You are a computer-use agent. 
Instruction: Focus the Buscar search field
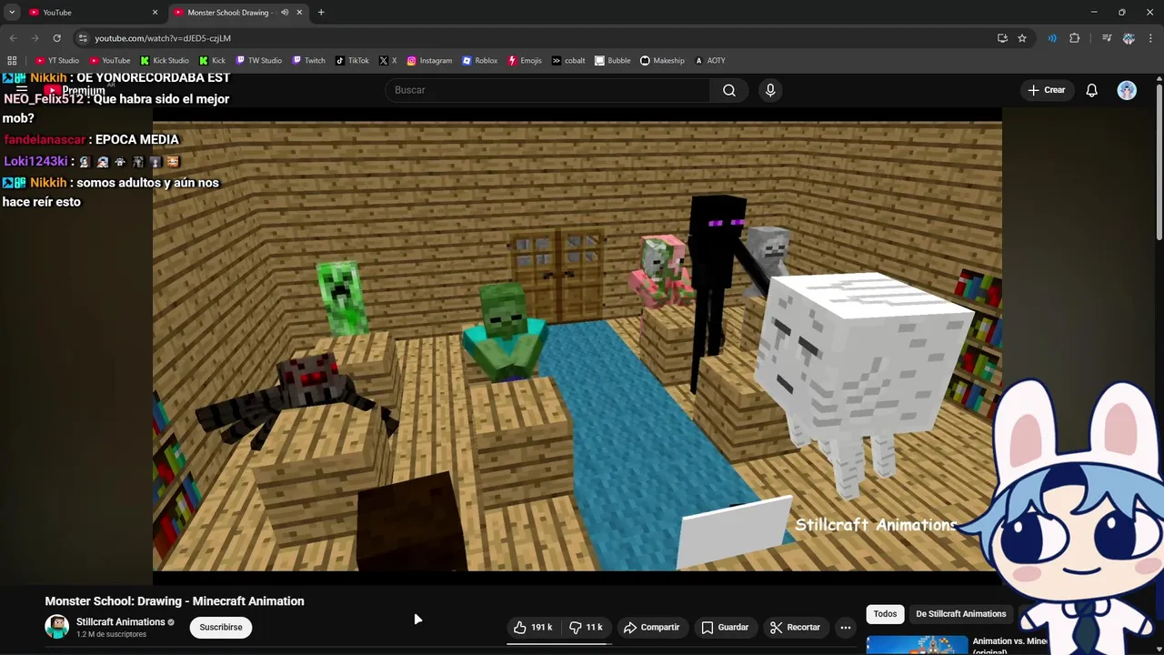tap(547, 90)
